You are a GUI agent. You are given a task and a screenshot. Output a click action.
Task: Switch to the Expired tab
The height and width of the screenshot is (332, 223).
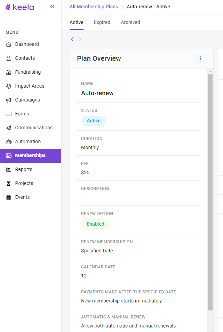102,23
